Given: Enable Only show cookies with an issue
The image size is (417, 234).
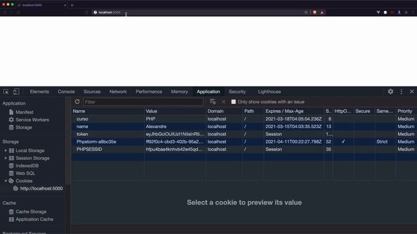Looking at the screenshot, I should (233, 102).
